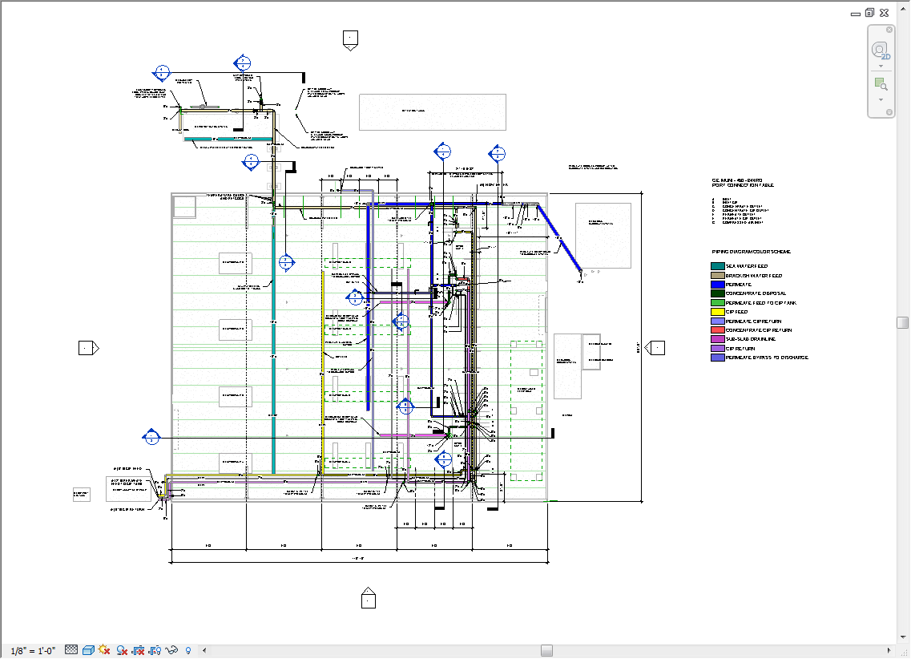Image resolution: width=911 pixels, height=659 pixels.
Task: Select the west elevation marker
Action: 89,348
